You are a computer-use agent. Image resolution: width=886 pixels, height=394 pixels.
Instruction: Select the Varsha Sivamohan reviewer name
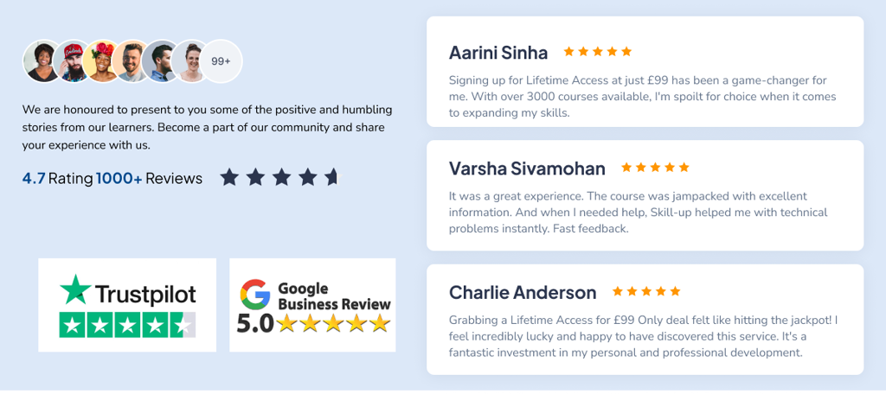(x=527, y=168)
